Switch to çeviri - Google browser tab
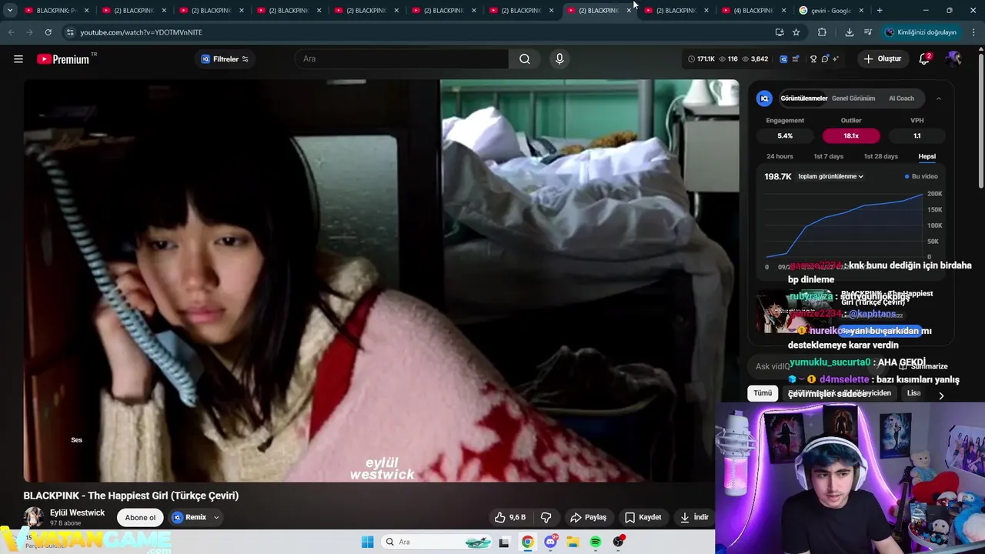This screenshot has width=985, height=554. coord(832,10)
